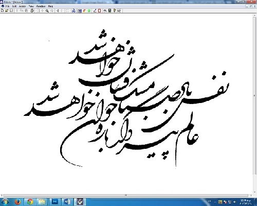
Task: Click the yellow question mark help icon
Action: point(115,11)
